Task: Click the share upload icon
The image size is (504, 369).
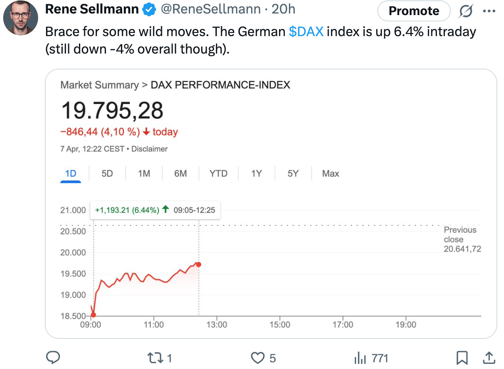Action: point(489,358)
